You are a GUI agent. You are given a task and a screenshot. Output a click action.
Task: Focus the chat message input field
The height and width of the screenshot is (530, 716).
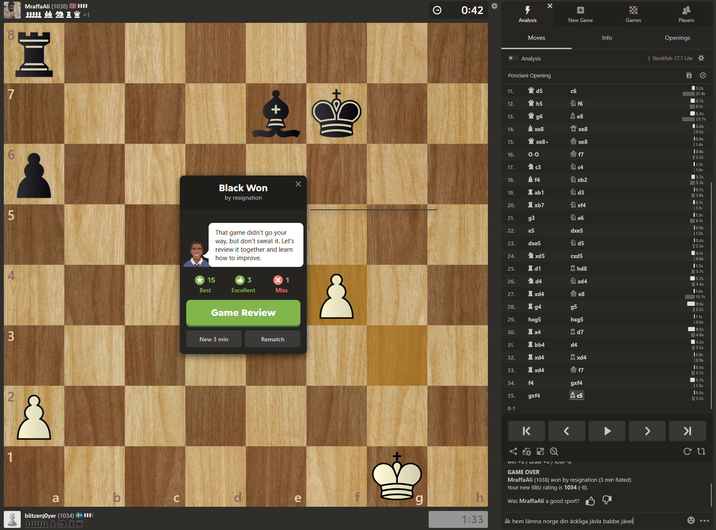tap(592, 521)
